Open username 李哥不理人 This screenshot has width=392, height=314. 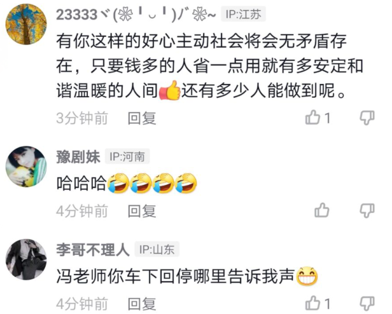93,249
